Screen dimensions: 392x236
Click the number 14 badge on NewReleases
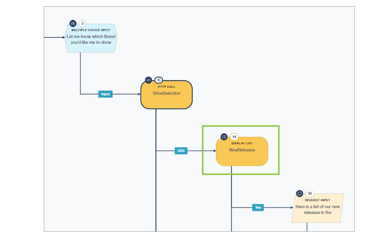[x=234, y=137]
